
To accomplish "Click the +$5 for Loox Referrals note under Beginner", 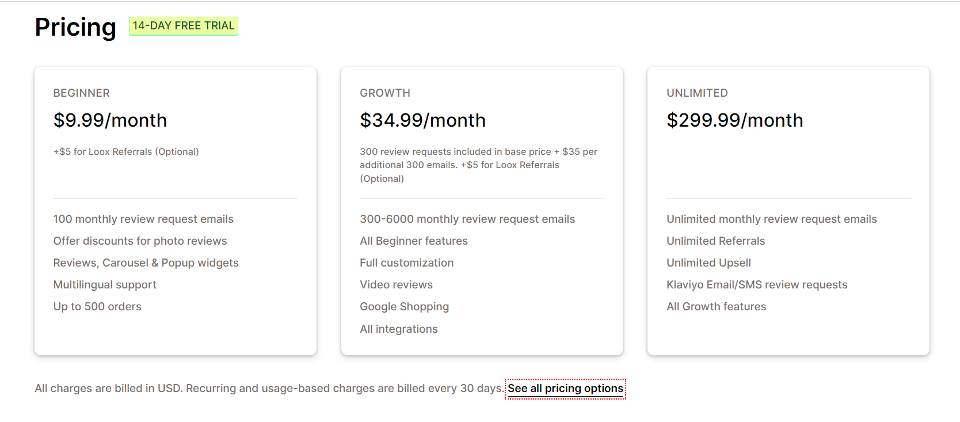I will point(126,152).
